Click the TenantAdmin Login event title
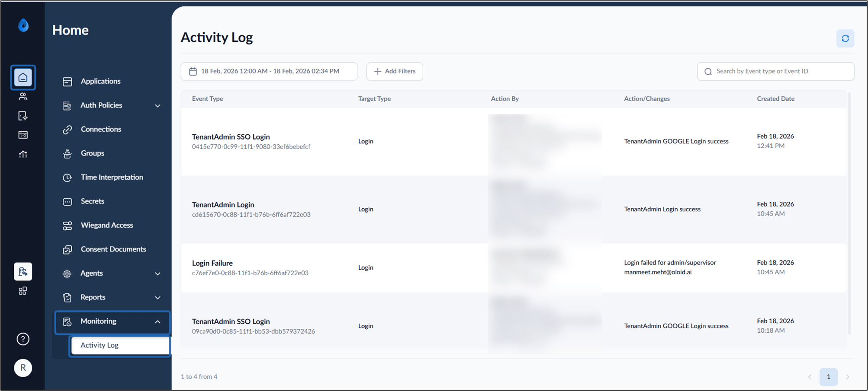 pos(223,205)
